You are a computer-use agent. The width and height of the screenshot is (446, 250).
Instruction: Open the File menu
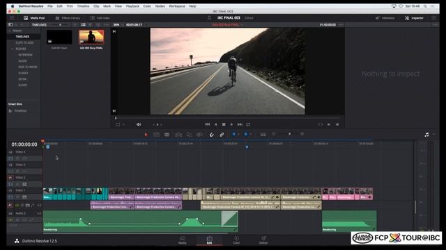50,6
